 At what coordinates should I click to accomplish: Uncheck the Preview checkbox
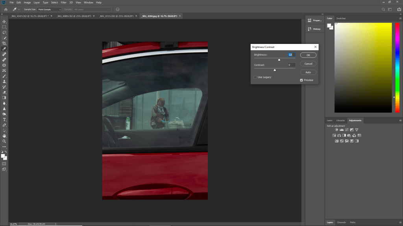pyautogui.click(x=301, y=80)
